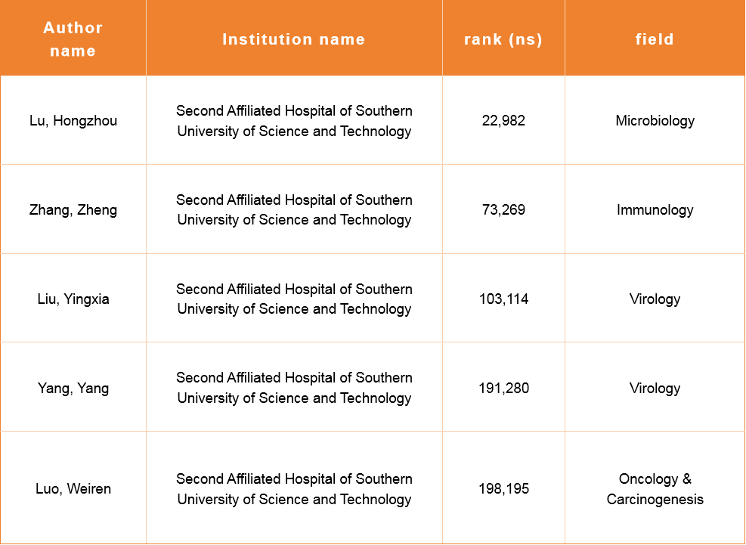
Task: Select the rank cell 191,280
Action: (503, 389)
